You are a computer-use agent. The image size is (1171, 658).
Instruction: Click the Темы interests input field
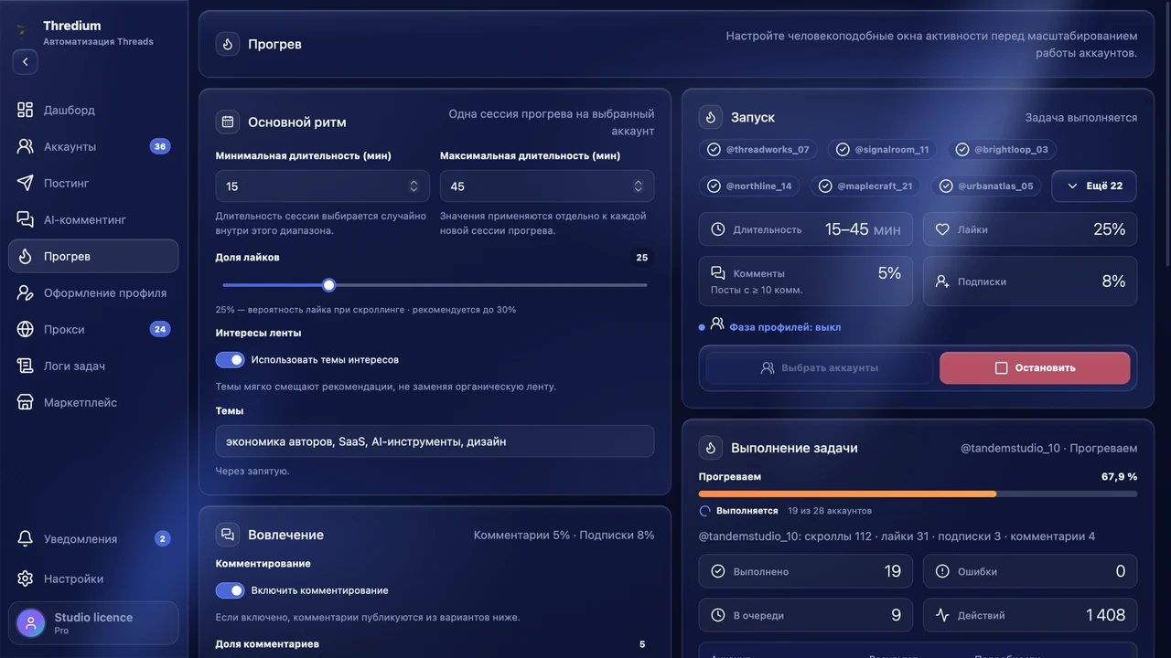point(435,441)
